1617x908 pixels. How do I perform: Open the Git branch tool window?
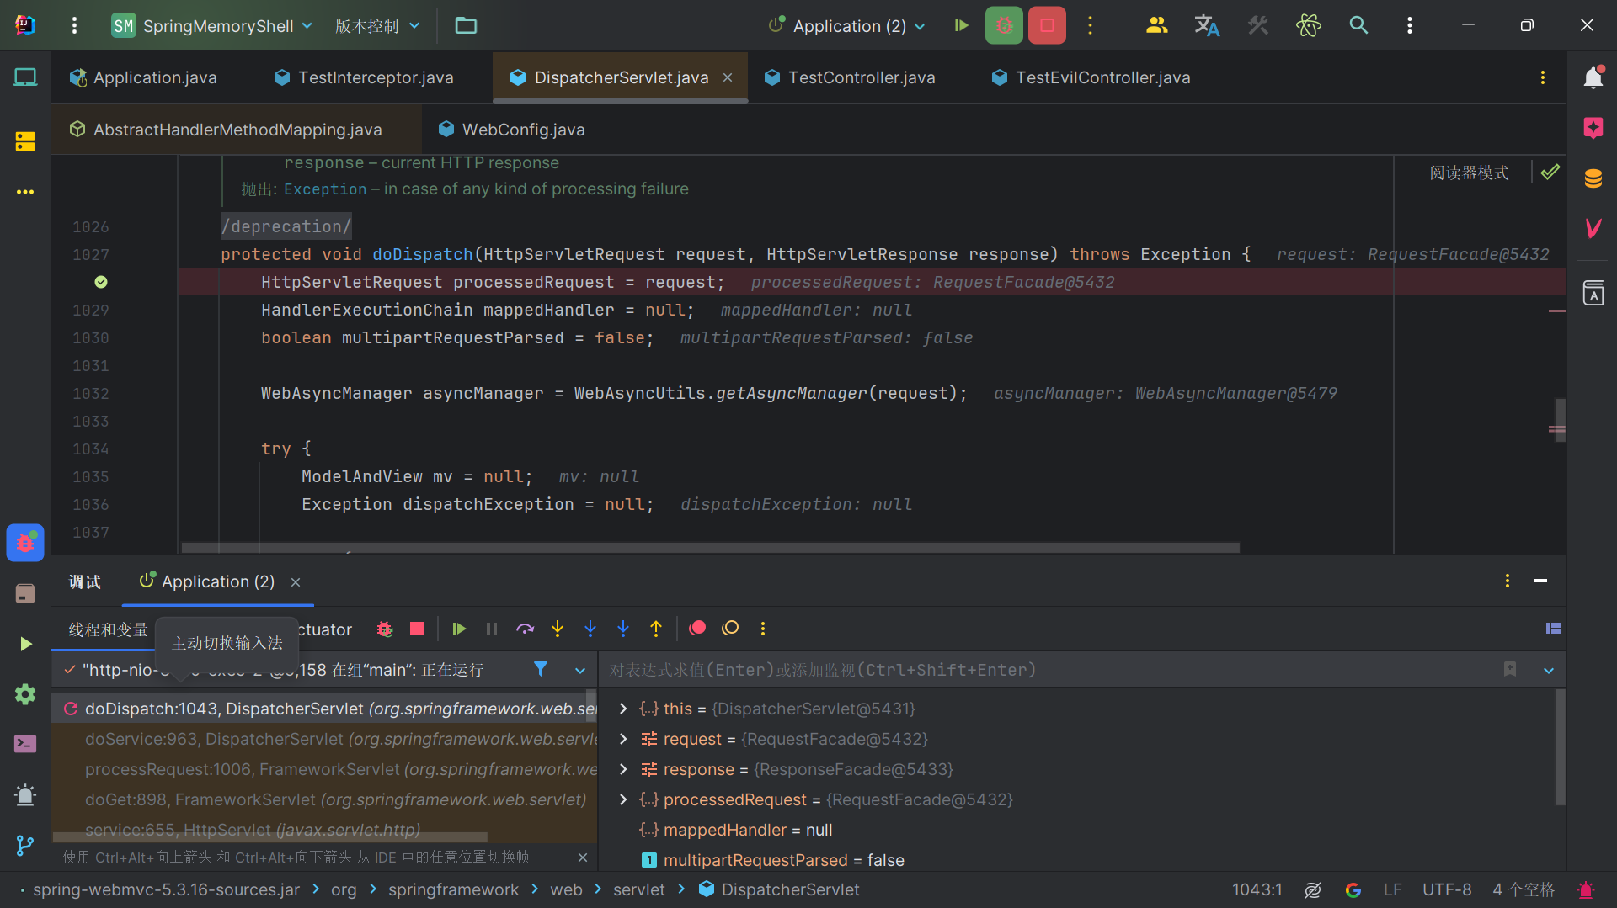pyautogui.click(x=25, y=845)
